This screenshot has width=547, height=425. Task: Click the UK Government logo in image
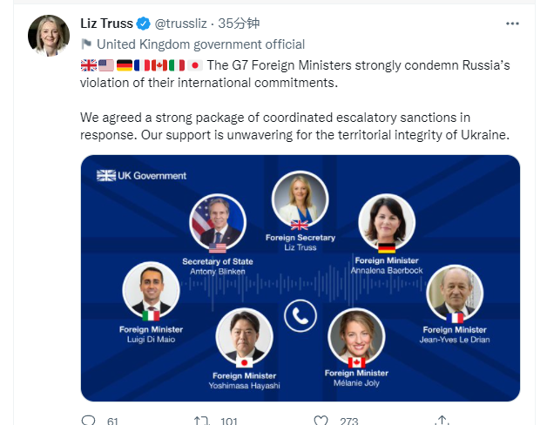pyautogui.click(x=141, y=176)
